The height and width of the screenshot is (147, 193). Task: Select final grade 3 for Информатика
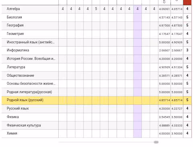(x=187, y=50)
